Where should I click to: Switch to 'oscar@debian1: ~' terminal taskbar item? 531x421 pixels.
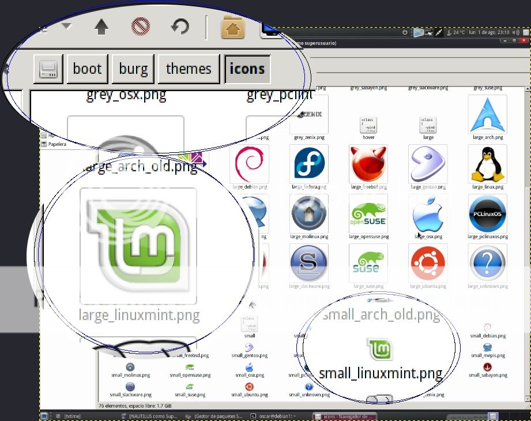(x=273, y=416)
